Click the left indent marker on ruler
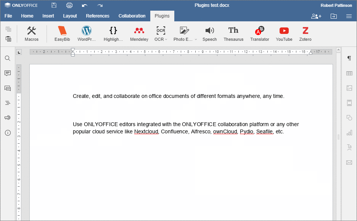Image resolution: width=357 pixels, height=221 pixels. point(73,54)
